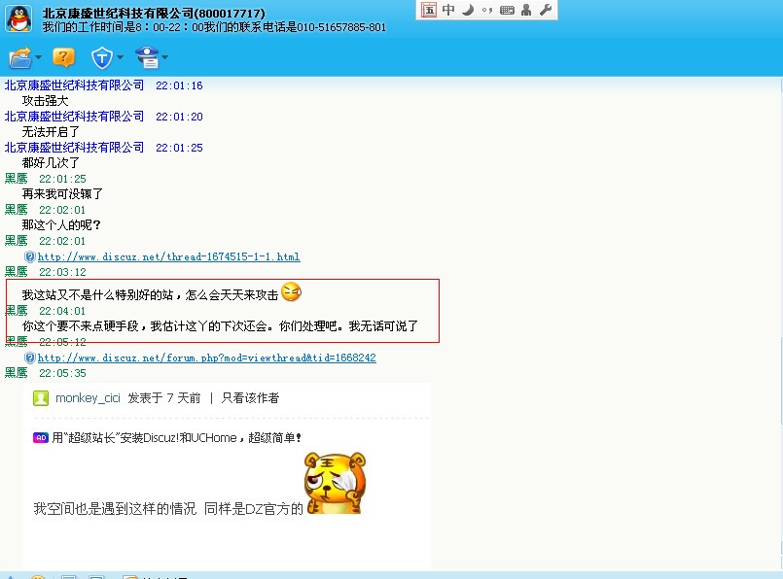
Task: Click the timestamp 22:01:25 next to company name
Action: pyautogui.click(x=179, y=148)
